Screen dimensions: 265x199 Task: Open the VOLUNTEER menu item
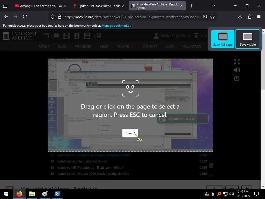tap(191, 47)
